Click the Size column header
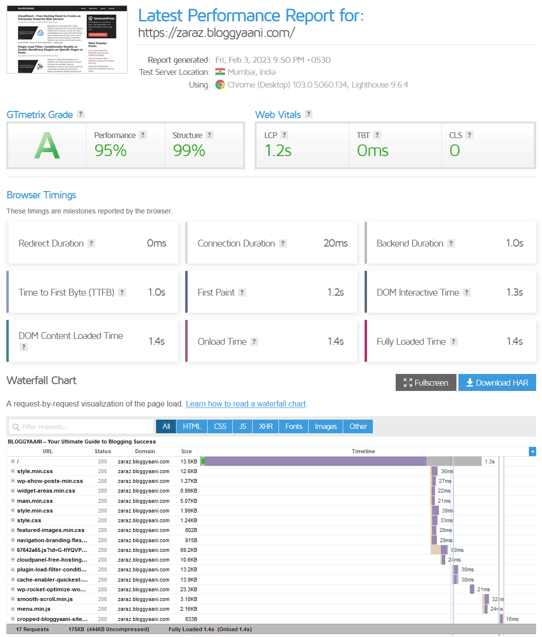Screen dimensions: 542x637 click(186, 451)
